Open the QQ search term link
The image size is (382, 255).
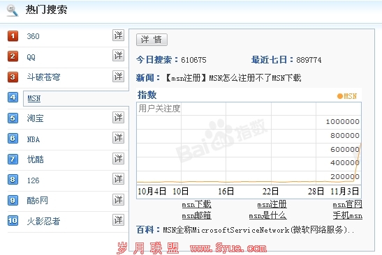(31, 57)
